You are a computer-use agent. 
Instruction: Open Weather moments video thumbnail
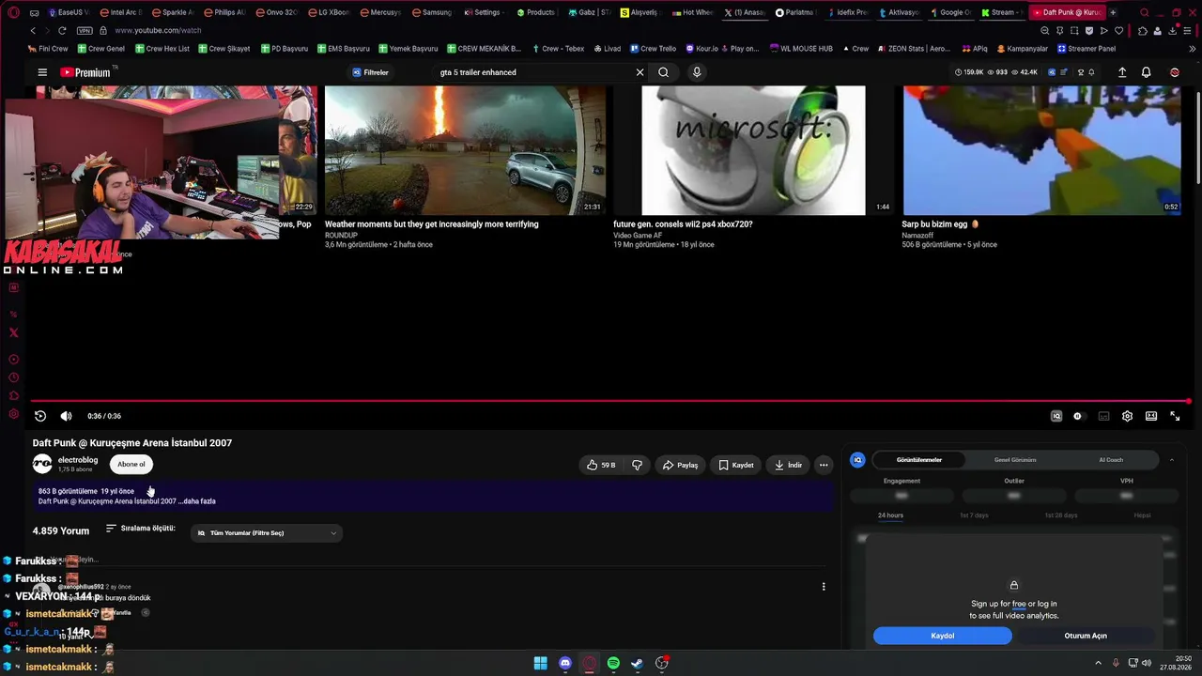pos(465,150)
